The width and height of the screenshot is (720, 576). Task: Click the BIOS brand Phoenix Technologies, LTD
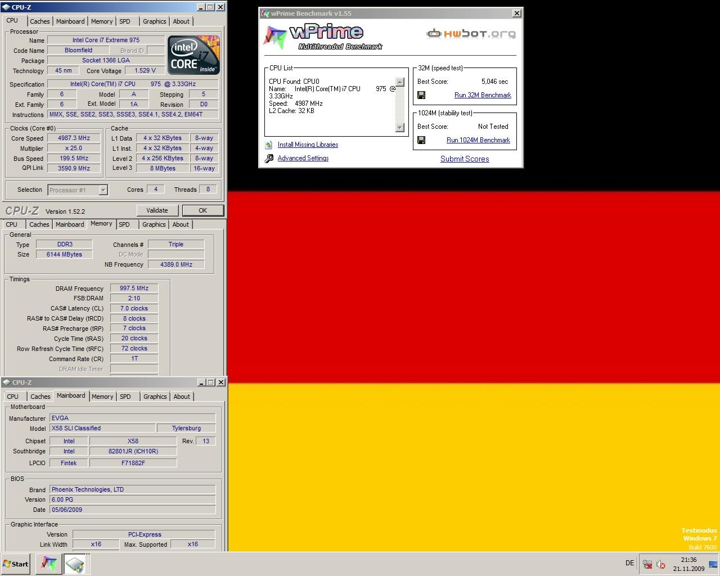tap(132, 489)
